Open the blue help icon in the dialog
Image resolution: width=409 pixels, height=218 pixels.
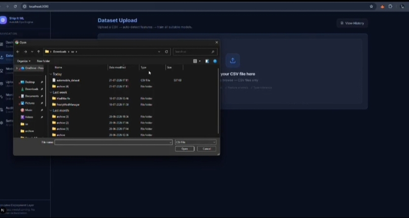coord(215,61)
